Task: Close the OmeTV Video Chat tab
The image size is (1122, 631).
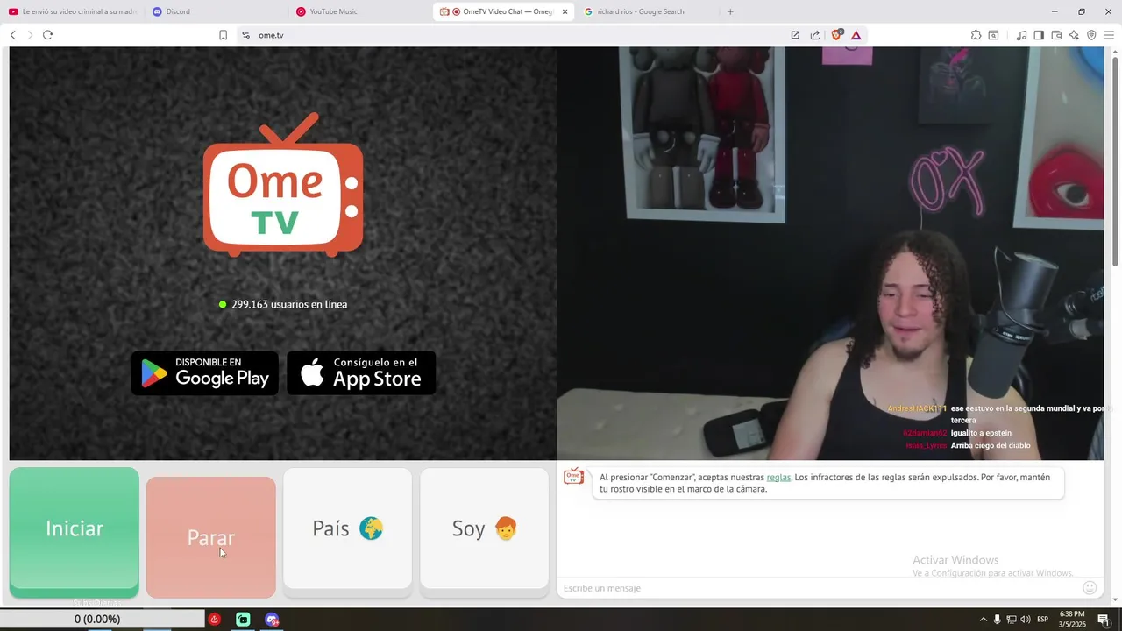Action: (565, 11)
